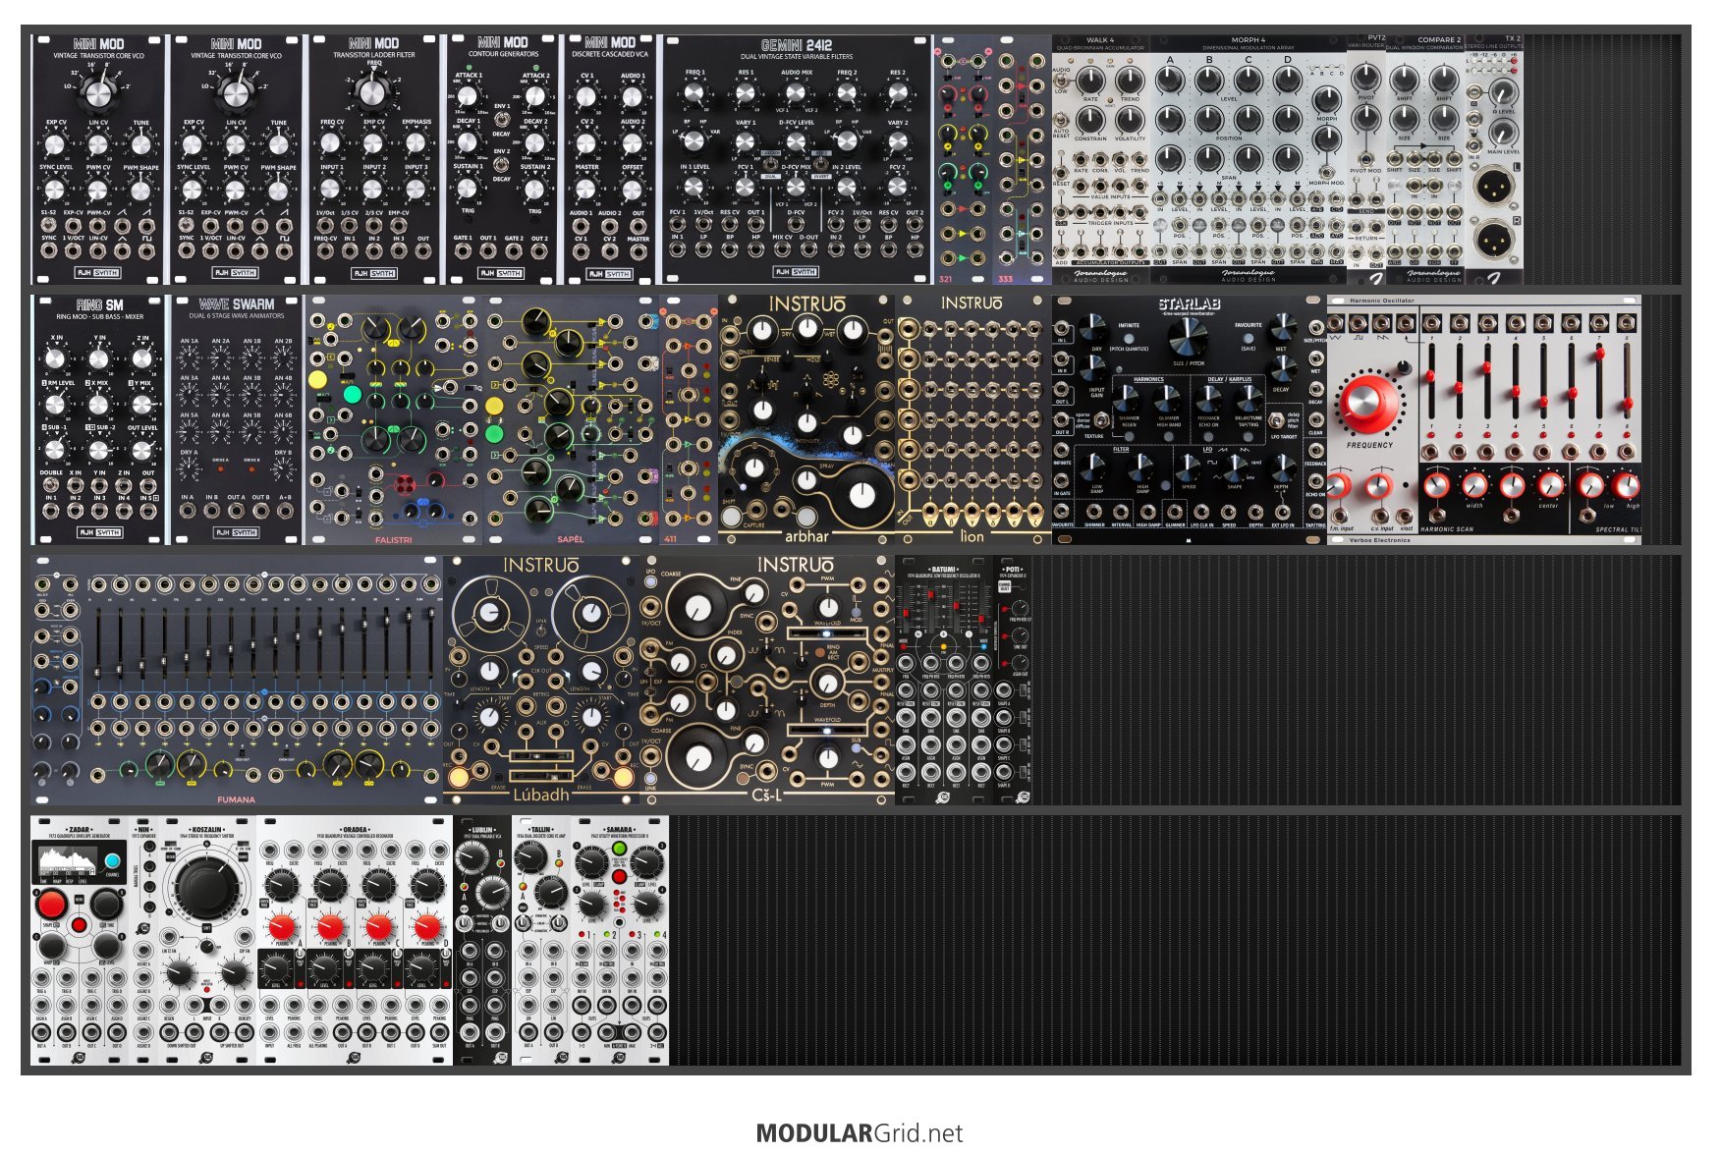Click the CAPTURE button on arbhar
Image resolution: width=1721 pixels, height=1154 pixels.
tap(732, 515)
